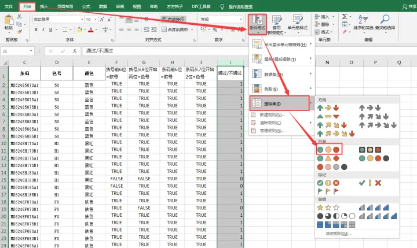Click the Increase Font Size icon
This screenshot has width=417, height=248.
(x=102, y=20)
